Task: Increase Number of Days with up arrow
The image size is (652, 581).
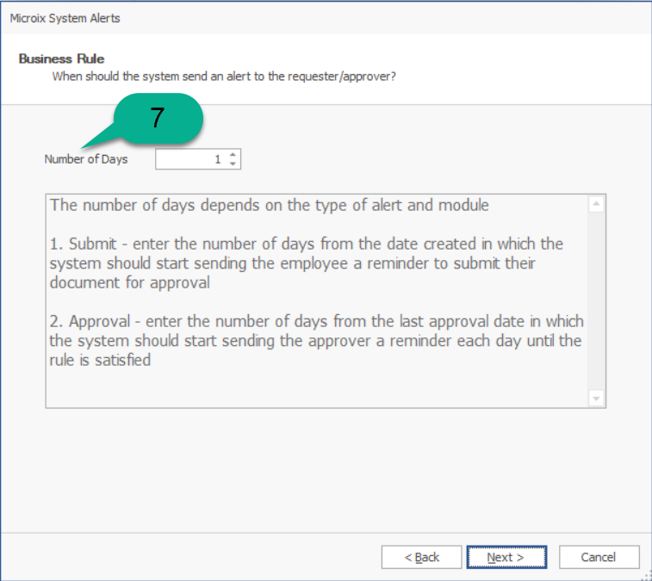Action: click(x=233, y=155)
